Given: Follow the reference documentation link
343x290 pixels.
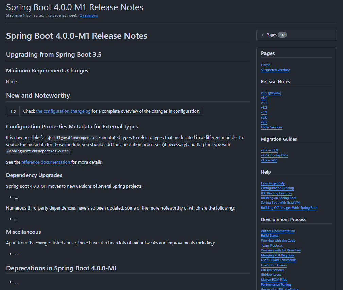Looking at the screenshot, I should click(x=46, y=162).
